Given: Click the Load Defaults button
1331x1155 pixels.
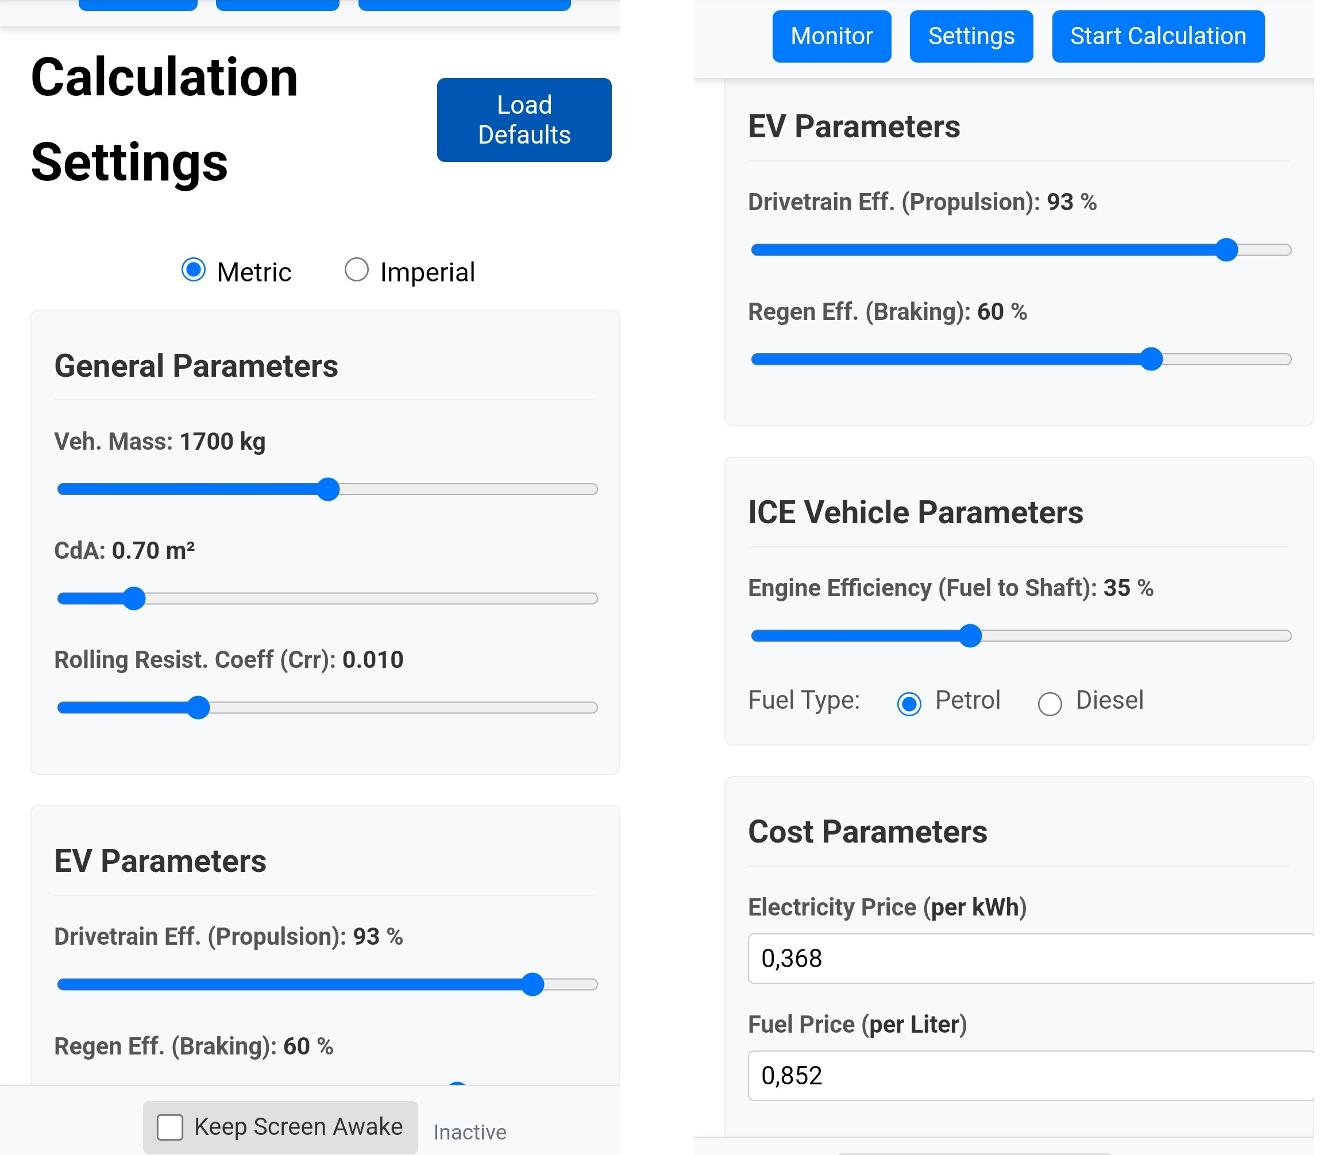Looking at the screenshot, I should click(x=524, y=120).
